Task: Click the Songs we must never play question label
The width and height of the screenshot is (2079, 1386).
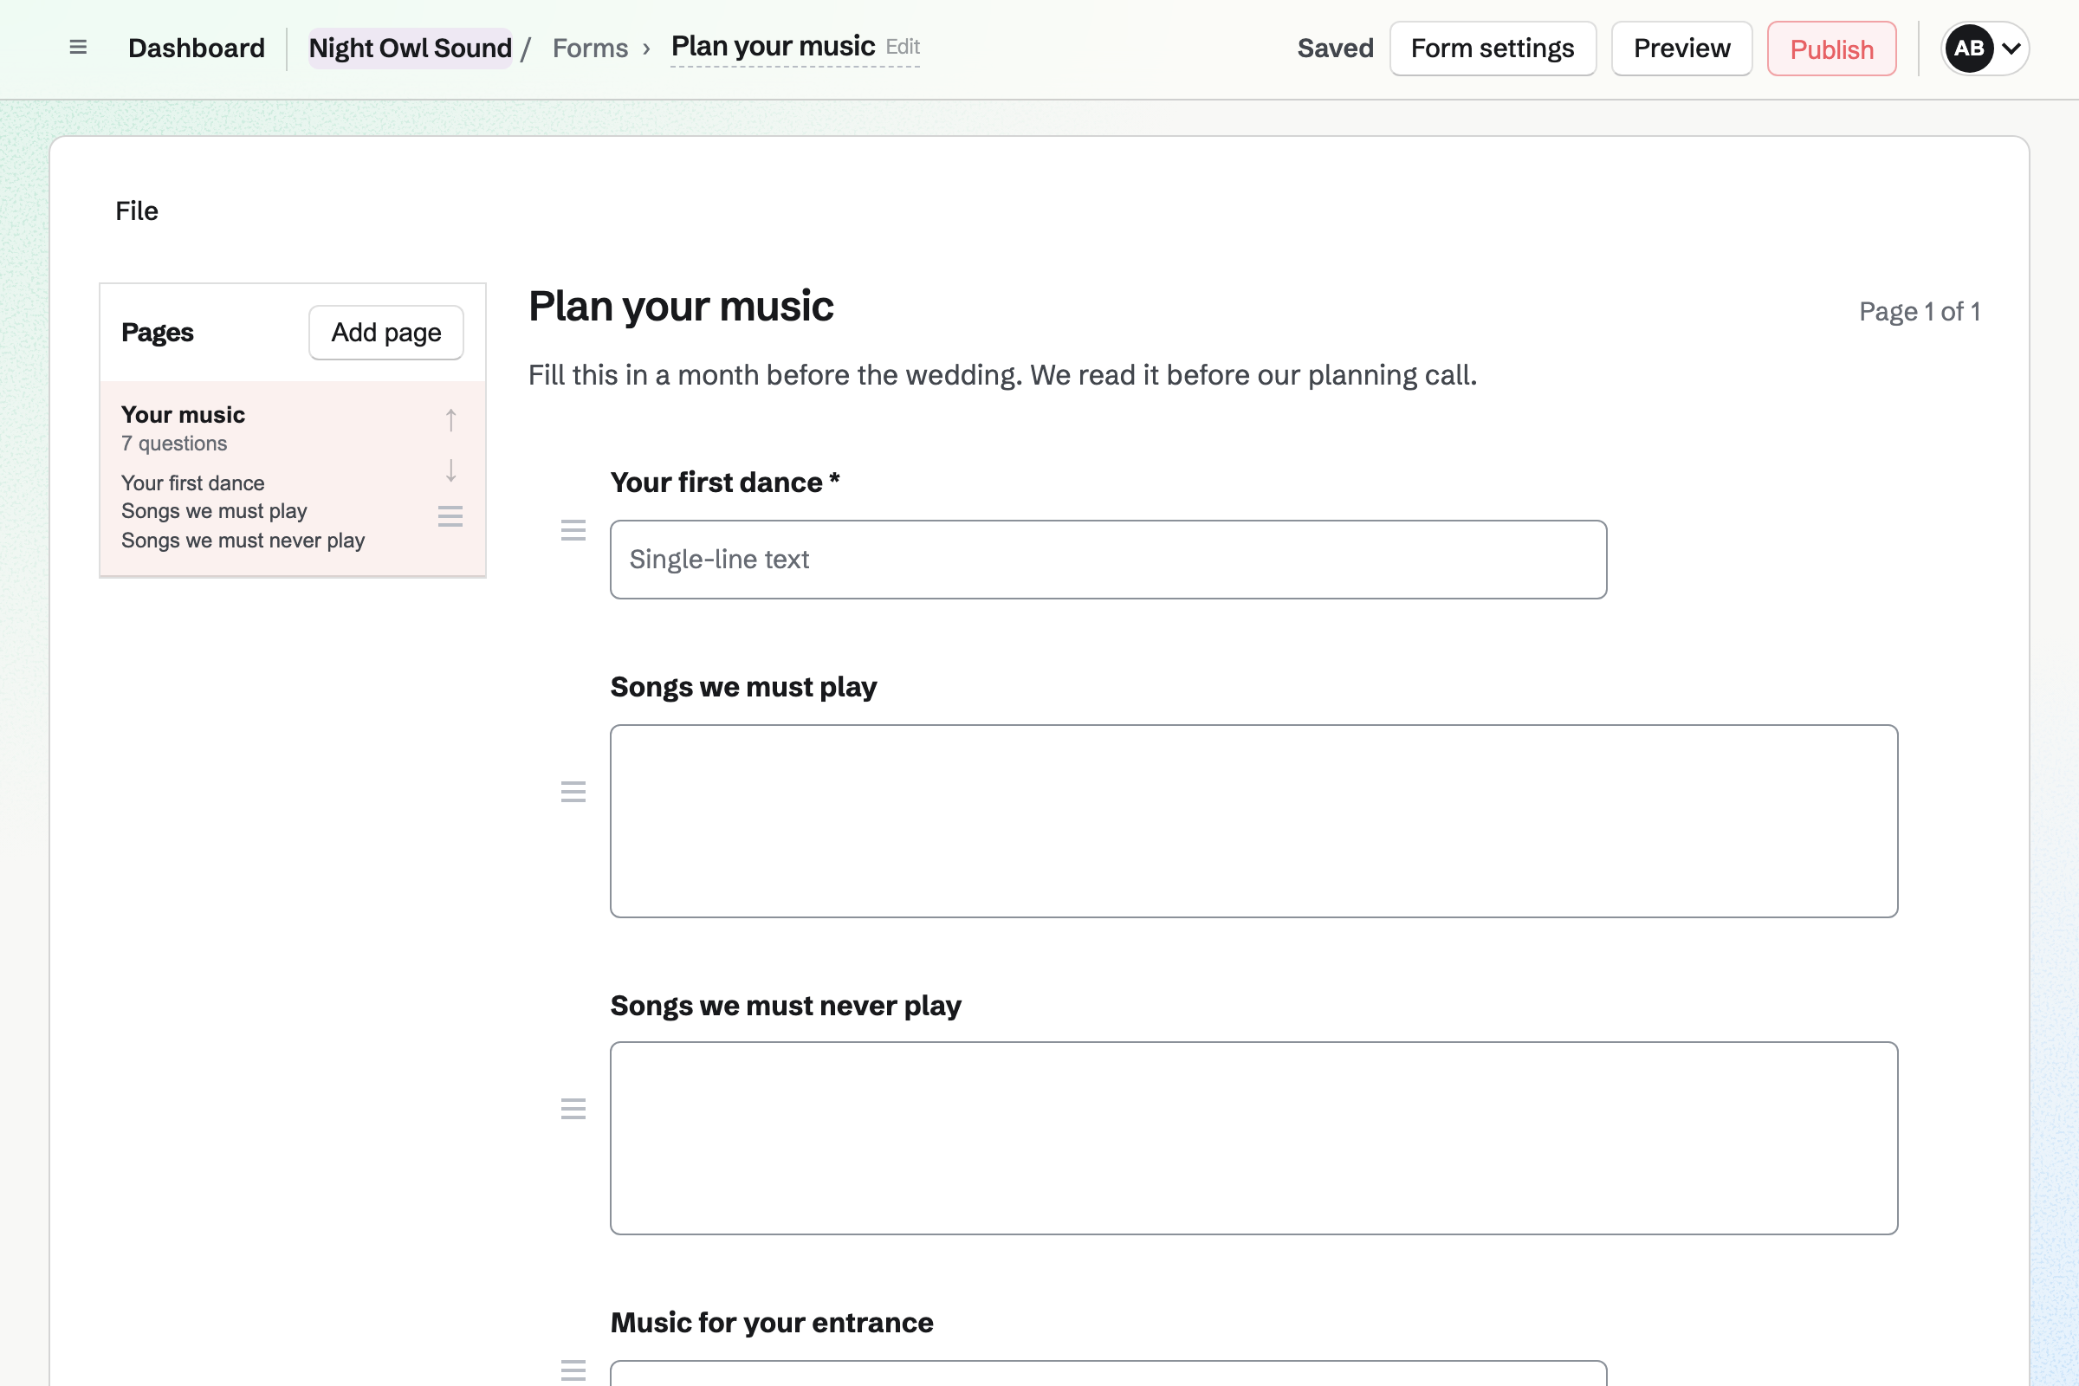Action: click(786, 1006)
